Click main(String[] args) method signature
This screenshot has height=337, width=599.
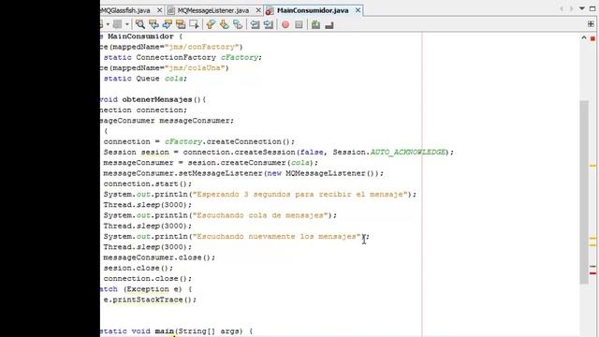pos(198,330)
